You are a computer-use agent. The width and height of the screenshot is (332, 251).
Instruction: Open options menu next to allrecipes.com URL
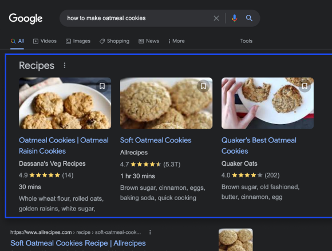pos(150,232)
